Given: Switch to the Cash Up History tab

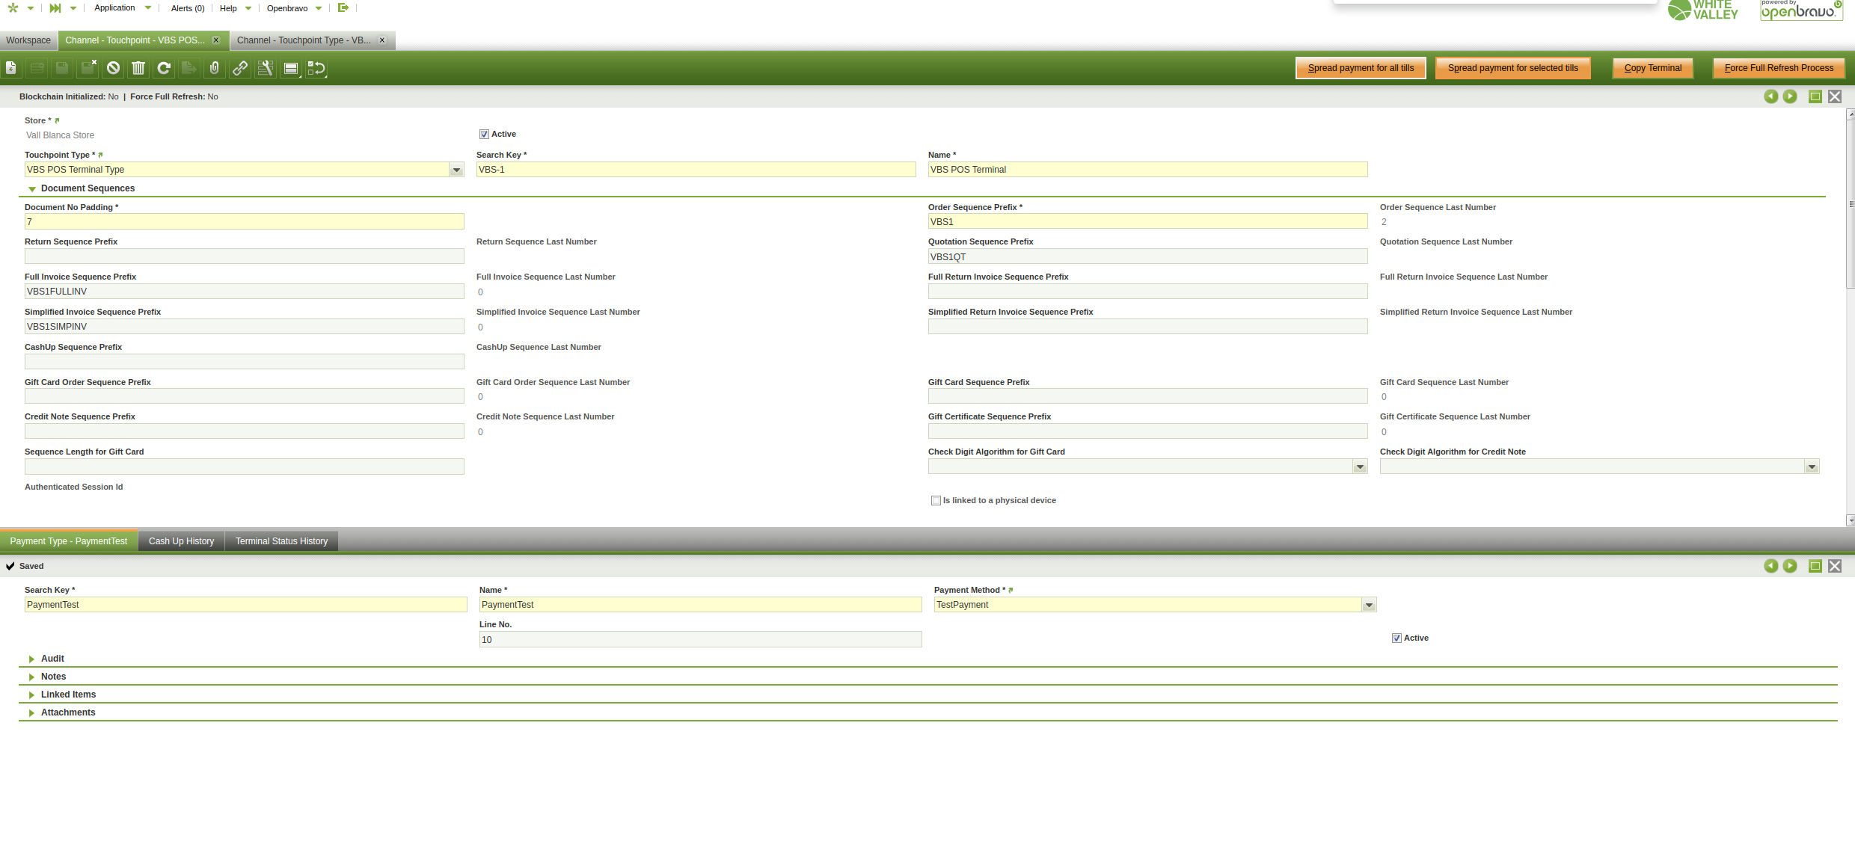Looking at the screenshot, I should pyautogui.click(x=181, y=541).
